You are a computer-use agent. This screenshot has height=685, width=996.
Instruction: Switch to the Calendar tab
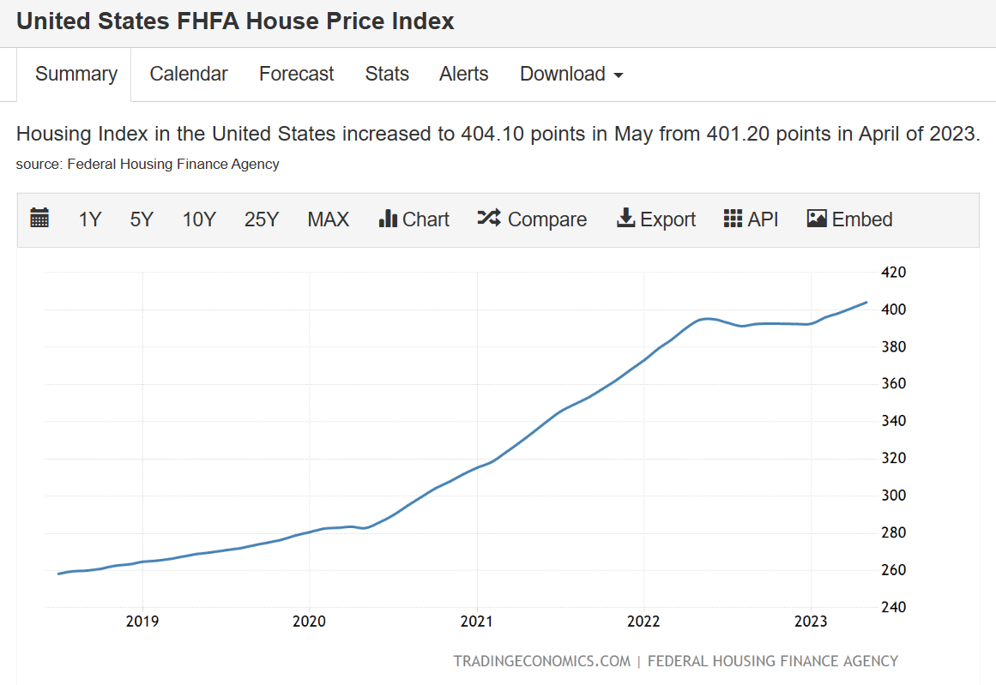(189, 75)
